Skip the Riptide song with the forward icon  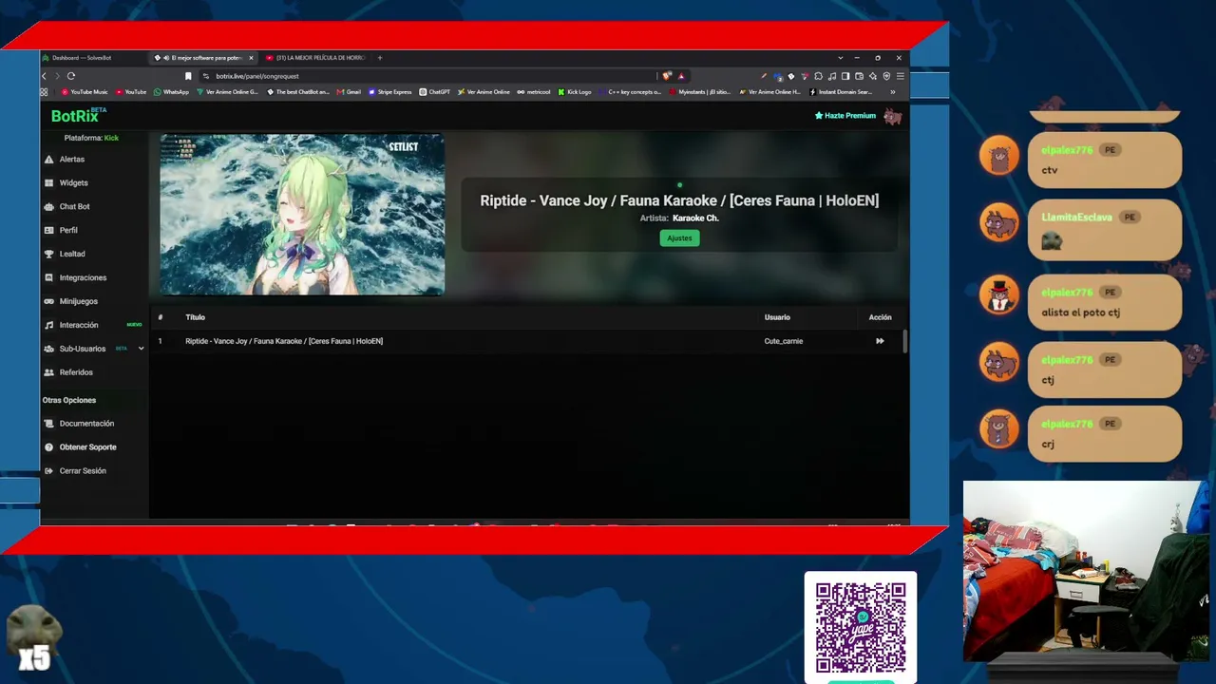coord(880,341)
